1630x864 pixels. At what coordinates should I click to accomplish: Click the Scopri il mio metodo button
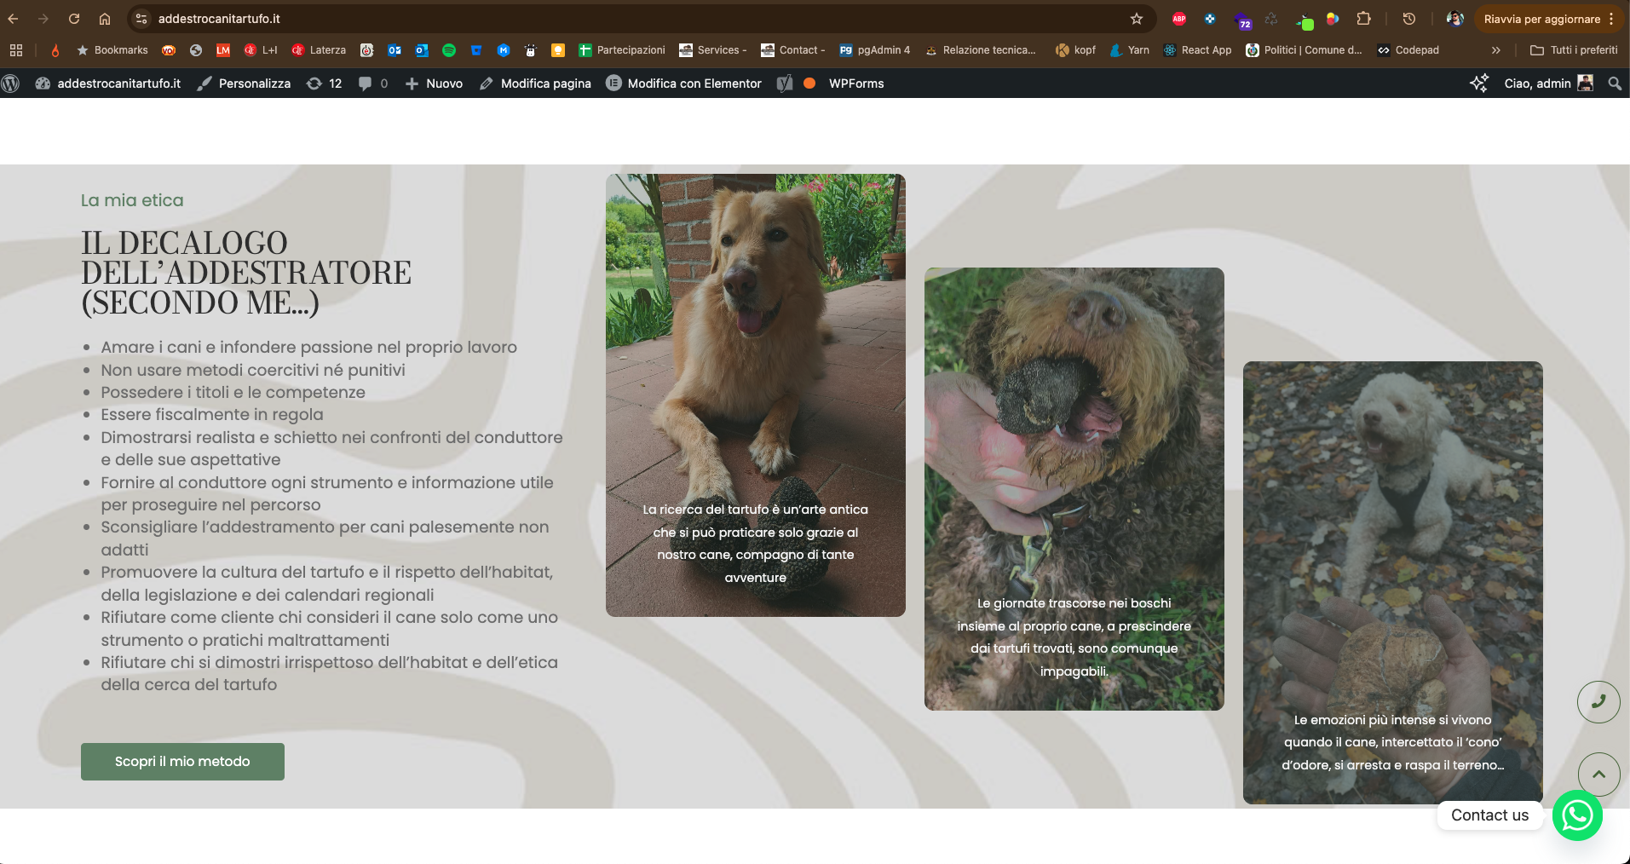click(182, 761)
